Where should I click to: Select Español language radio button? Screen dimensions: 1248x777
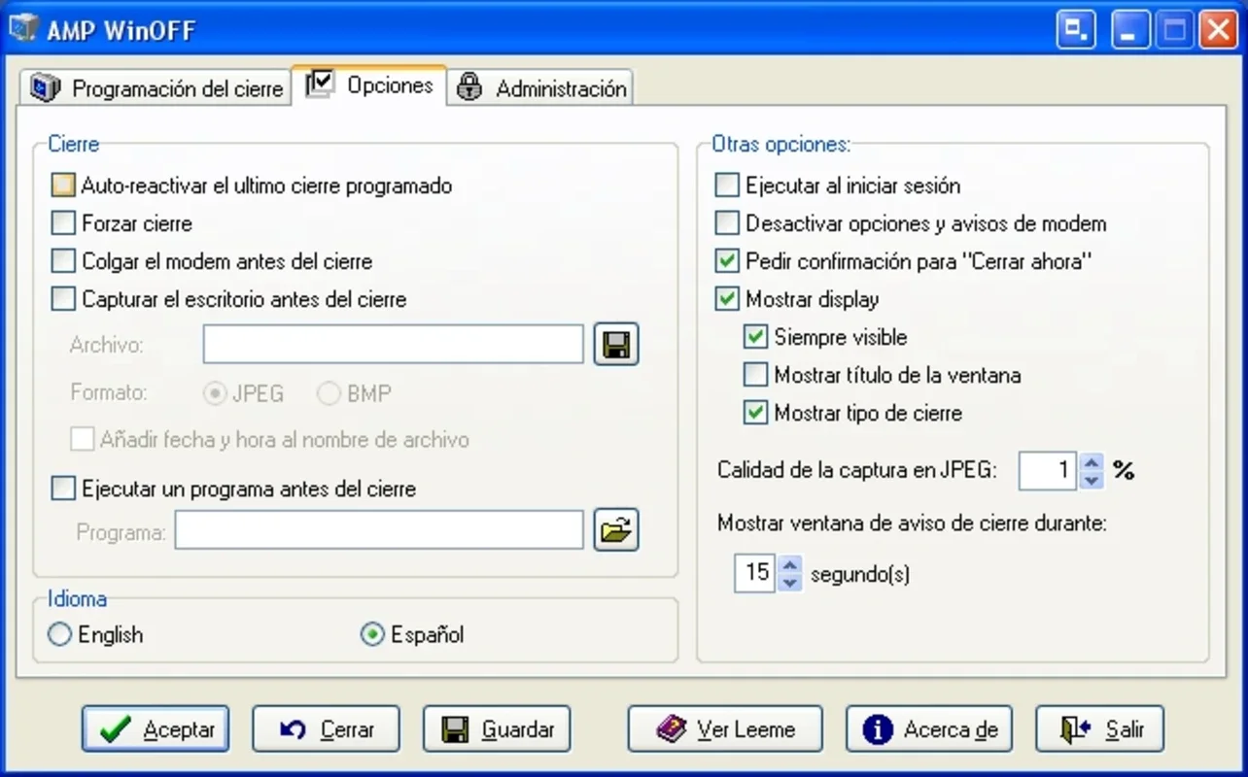point(372,635)
